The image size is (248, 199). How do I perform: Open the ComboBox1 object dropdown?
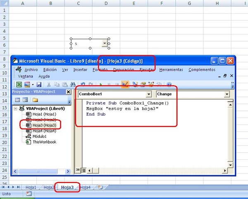point(149,94)
